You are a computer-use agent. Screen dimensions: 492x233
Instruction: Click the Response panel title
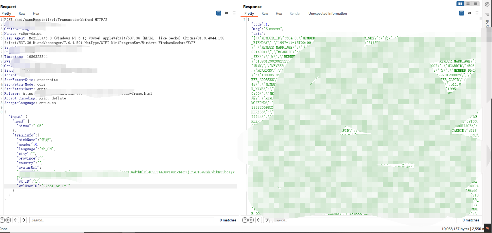(252, 7)
